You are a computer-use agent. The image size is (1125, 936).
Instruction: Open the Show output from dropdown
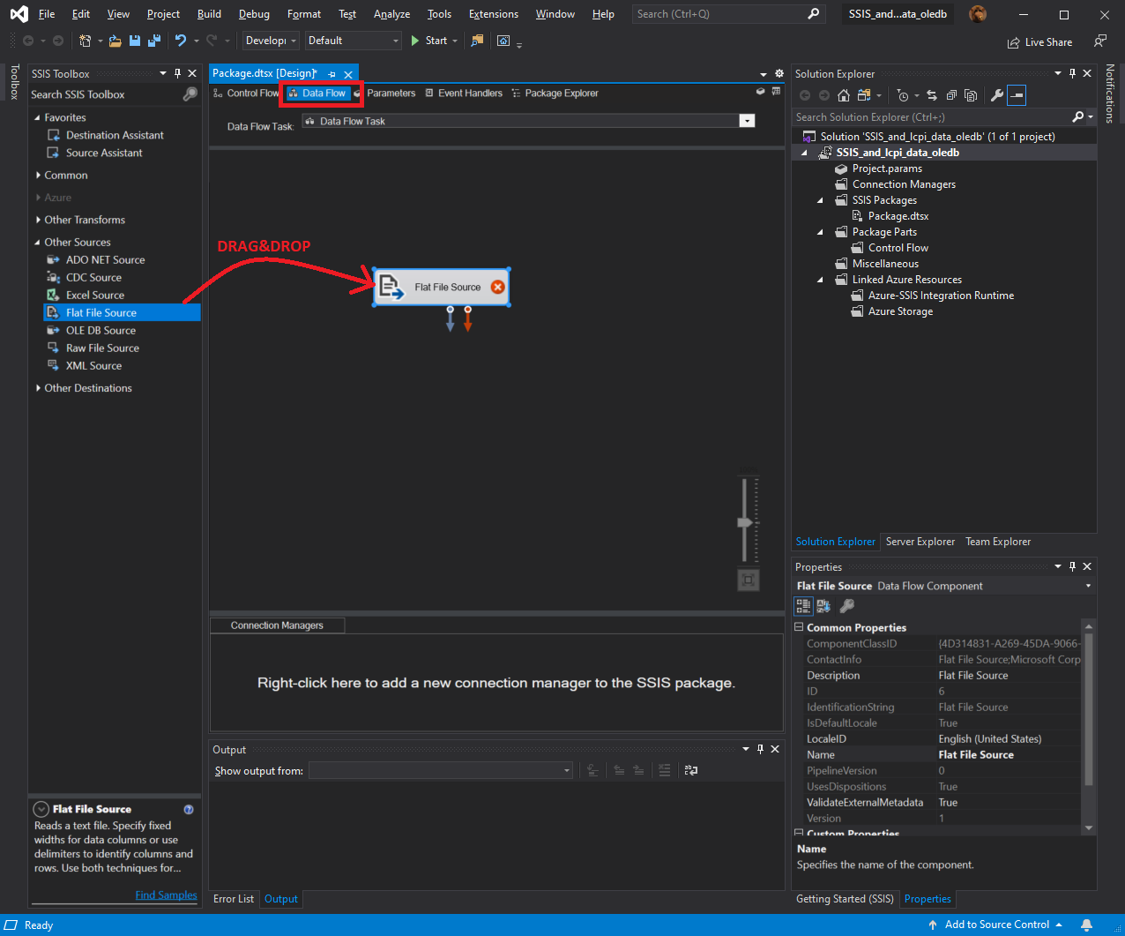(x=567, y=771)
